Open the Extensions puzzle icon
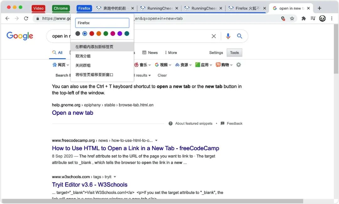The height and width of the screenshot is (204, 339). [x=304, y=18]
